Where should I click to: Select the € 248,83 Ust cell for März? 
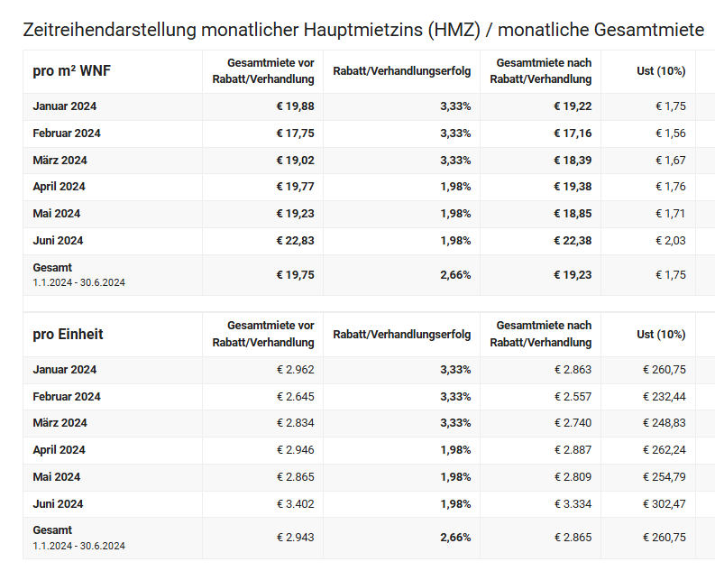click(664, 423)
